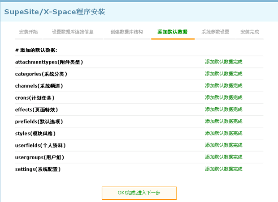Image resolution: width=278 pixels, height=202 pixels.
Task: Click the completion status for settings
Action: click(224, 169)
